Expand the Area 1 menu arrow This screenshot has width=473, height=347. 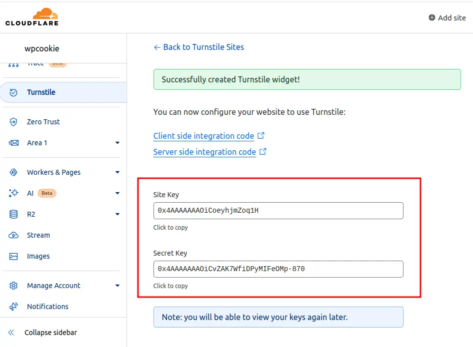point(117,143)
